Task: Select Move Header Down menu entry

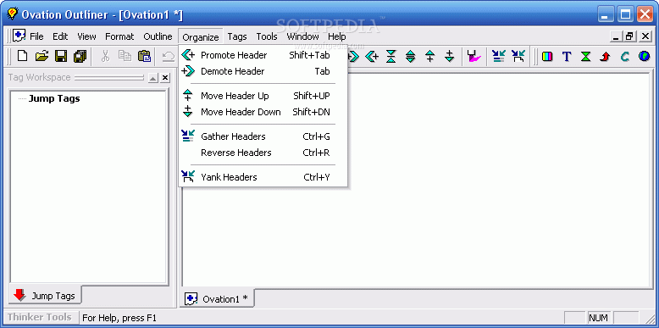Action: [263, 112]
